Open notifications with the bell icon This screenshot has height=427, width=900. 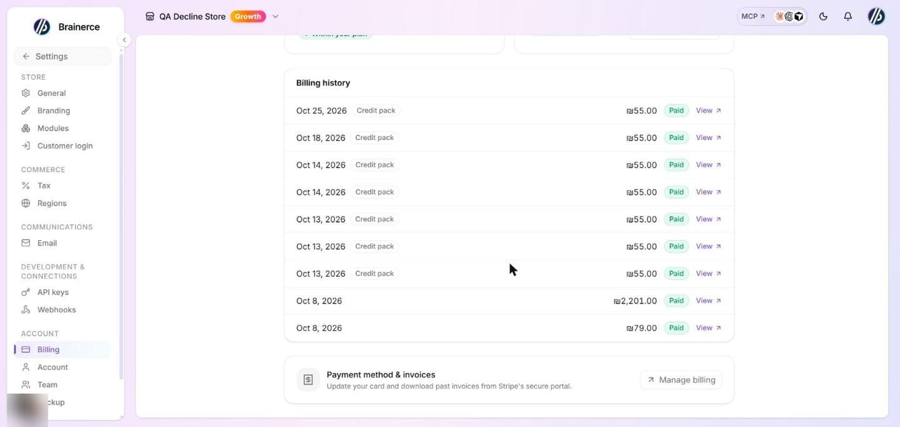[848, 17]
